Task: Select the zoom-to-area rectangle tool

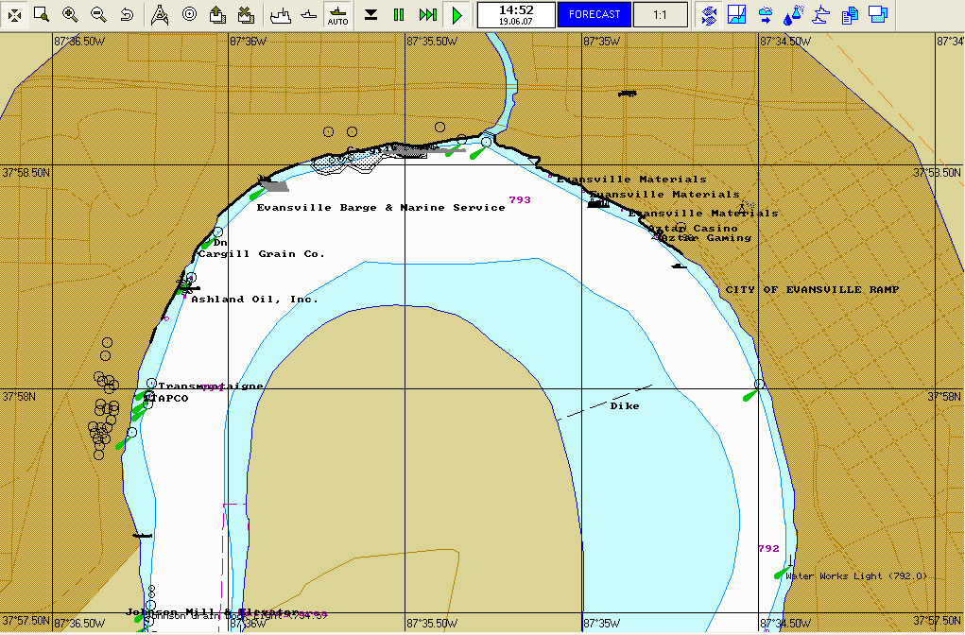Action: click(x=42, y=15)
